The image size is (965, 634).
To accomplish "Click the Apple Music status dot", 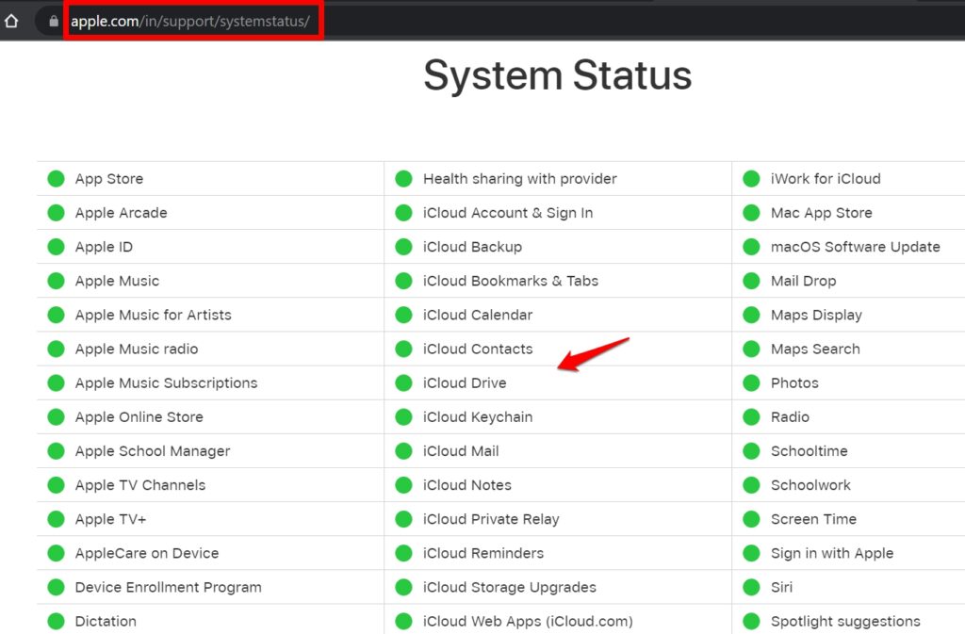I will pyautogui.click(x=56, y=281).
